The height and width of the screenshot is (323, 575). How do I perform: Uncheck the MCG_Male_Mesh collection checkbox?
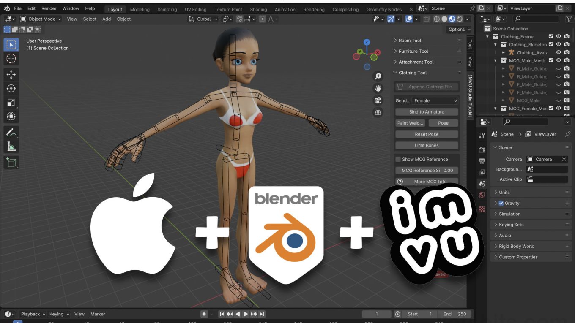pyautogui.click(x=551, y=60)
